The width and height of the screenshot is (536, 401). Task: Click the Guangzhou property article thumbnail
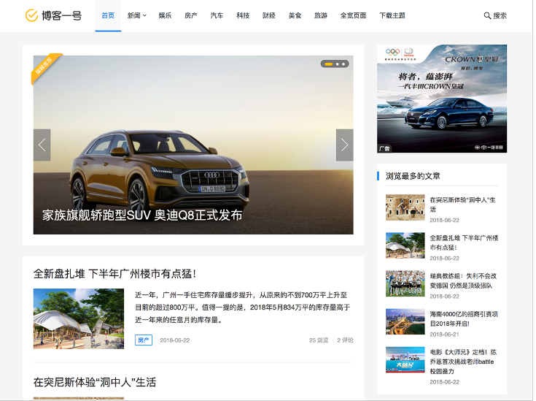point(79,318)
